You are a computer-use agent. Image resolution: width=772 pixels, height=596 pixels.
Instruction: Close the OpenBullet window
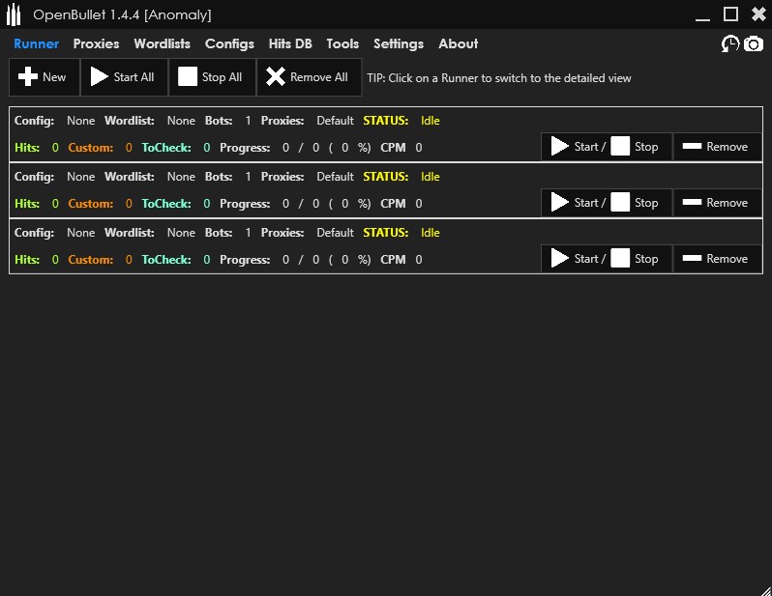coord(758,14)
